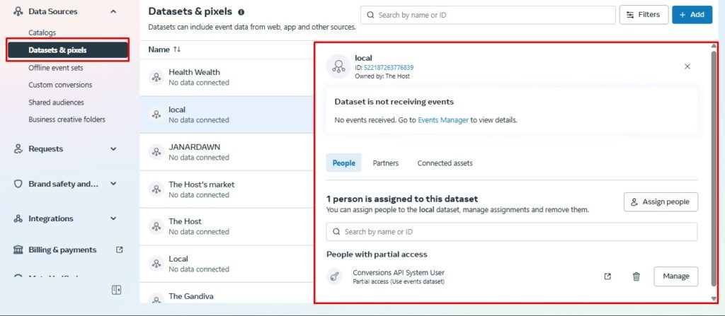Toggle the sidebar collapse panel icon
This screenshot has width=725, height=316.
point(117,290)
